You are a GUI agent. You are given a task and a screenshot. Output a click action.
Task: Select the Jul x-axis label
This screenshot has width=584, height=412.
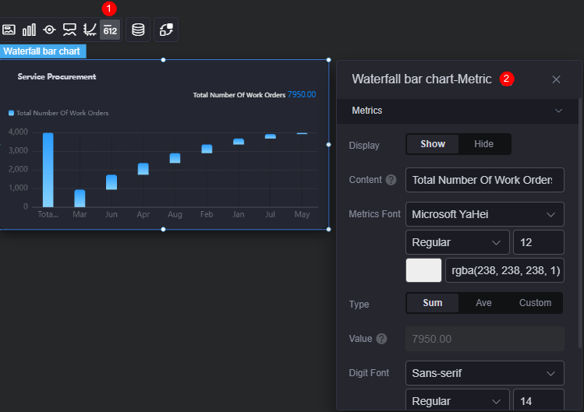(270, 214)
